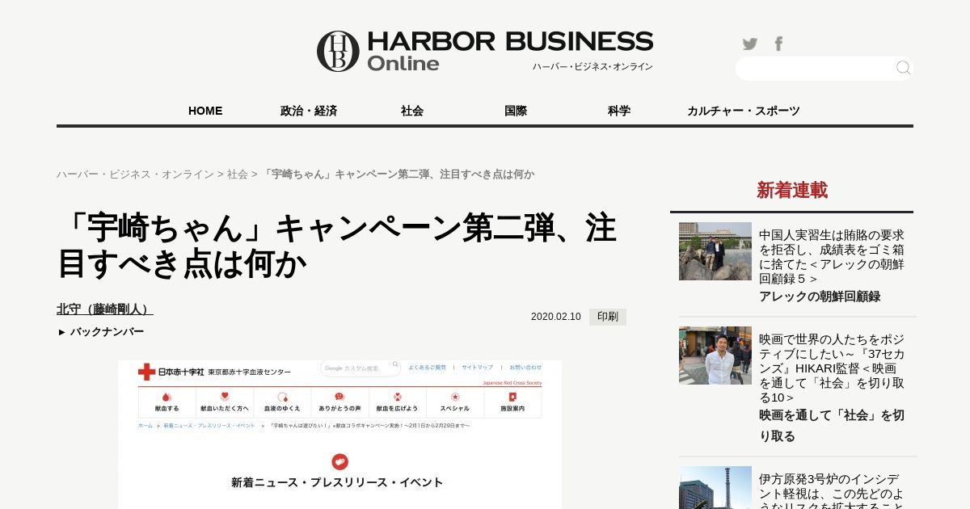Open the 政治・経済 menu item
The image size is (970, 509).
click(309, 111)
